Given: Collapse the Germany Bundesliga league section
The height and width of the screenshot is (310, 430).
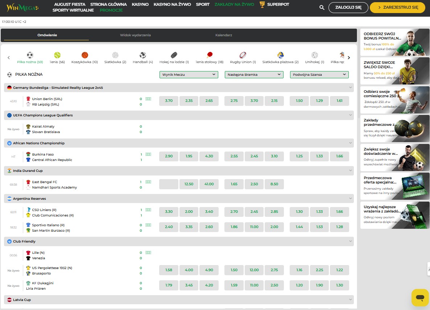Looking at the screenshot, I should tap(350, 88).
